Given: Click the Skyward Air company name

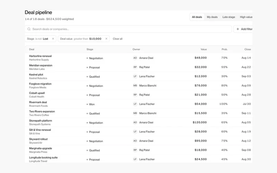Looking at the screenshot, I should coord(36,143).
